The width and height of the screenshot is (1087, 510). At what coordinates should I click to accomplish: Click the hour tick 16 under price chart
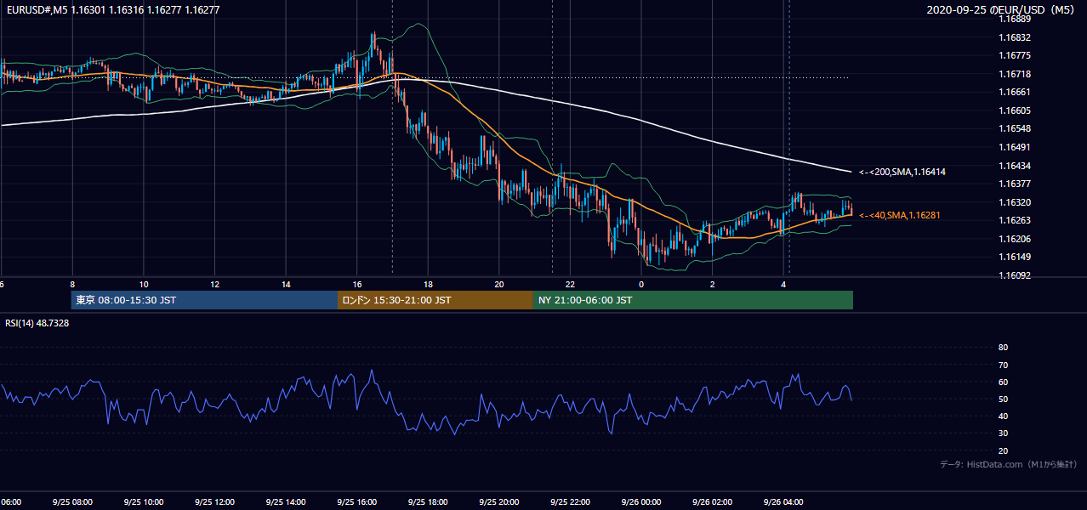pos(357,284)
